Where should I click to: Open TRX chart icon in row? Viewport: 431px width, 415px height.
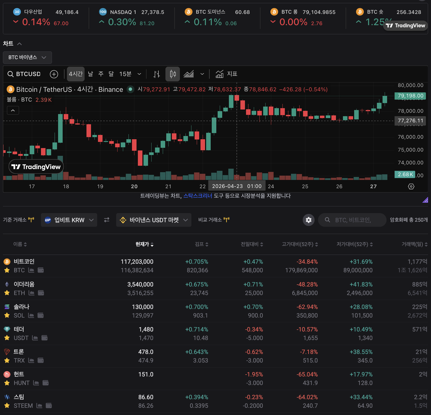coord(31,360)
